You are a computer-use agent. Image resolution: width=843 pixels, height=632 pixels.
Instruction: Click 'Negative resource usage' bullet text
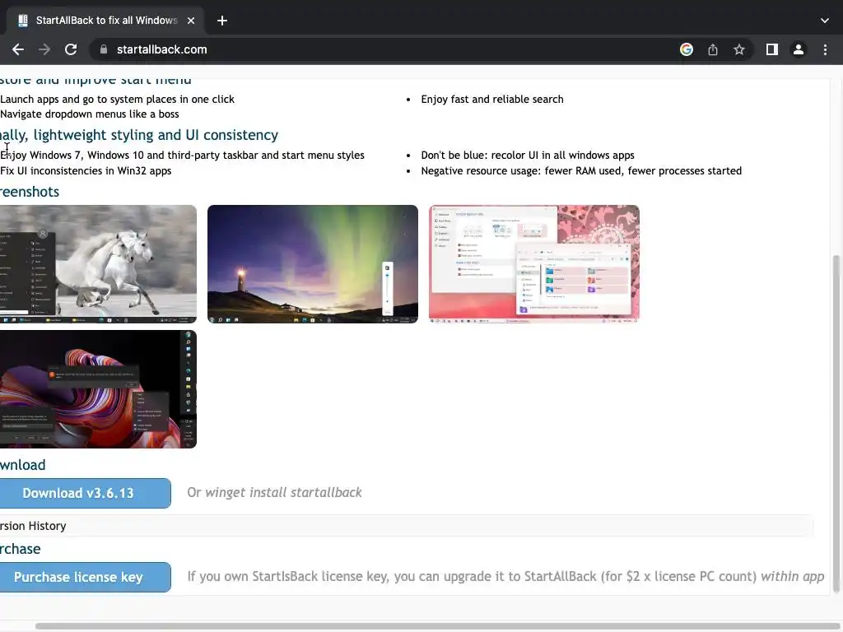[581, 170]
